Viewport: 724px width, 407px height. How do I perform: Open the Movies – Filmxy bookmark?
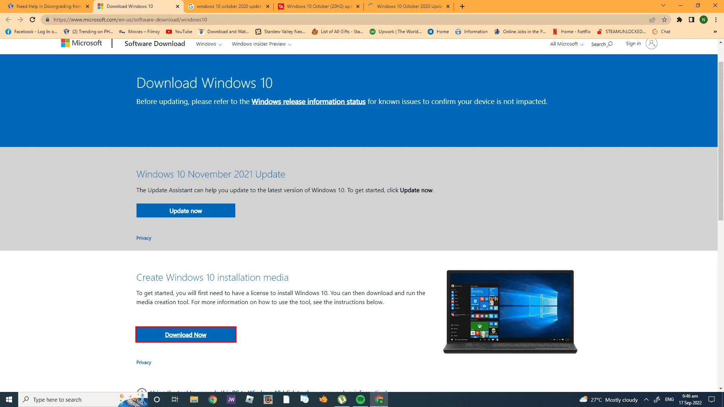click(x=140, y=32)
